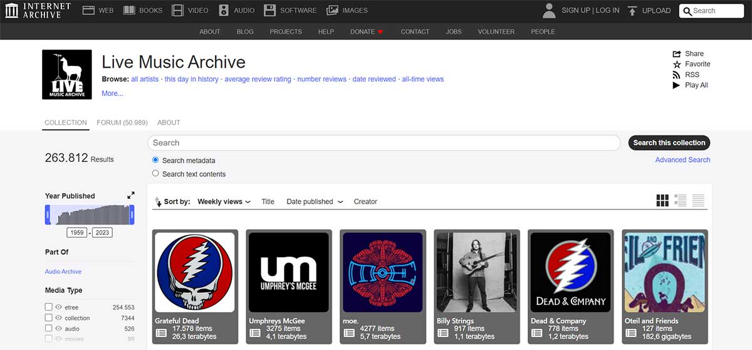Click the Favorite star icon
752x350 pixels.
tap(677, 64)
